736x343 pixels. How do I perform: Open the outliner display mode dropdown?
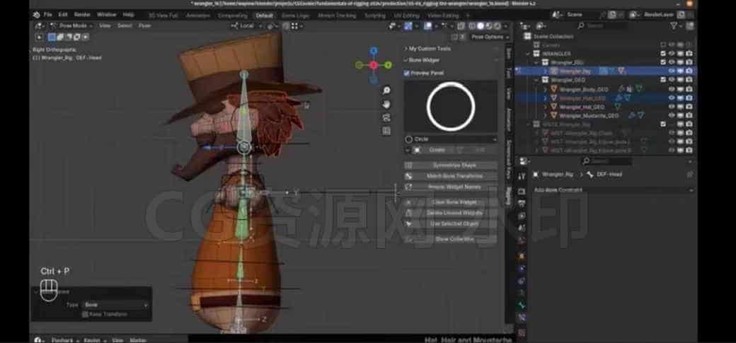pos(542,26)
